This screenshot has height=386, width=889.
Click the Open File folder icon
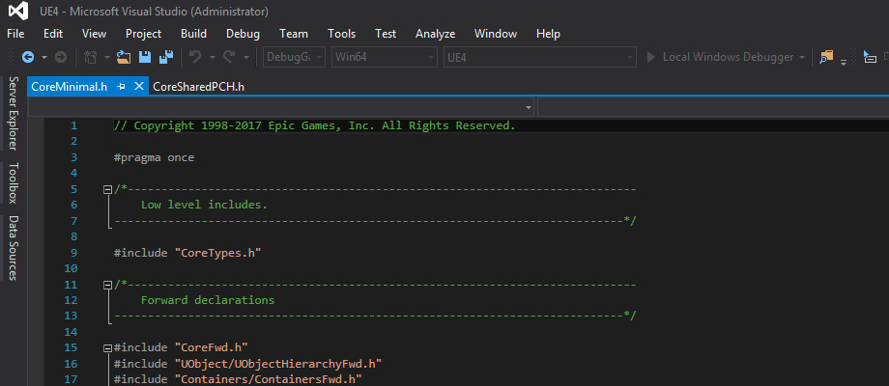[123, 57]
